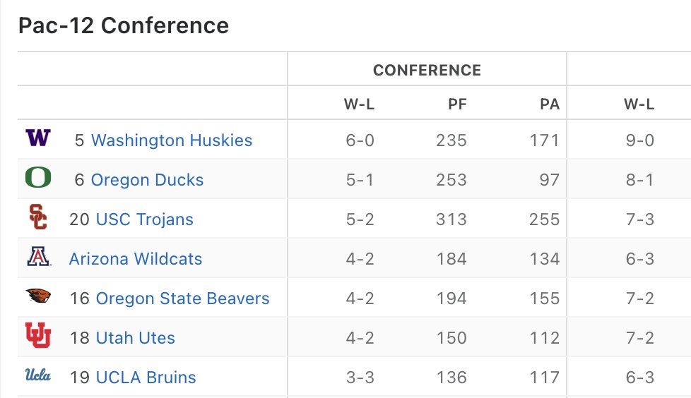Click the Arizona Wildcats A logo

coord(38,256)
